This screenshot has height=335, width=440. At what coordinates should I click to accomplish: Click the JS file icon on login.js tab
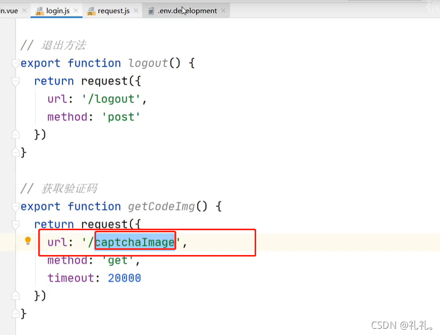tap(39, 11)
